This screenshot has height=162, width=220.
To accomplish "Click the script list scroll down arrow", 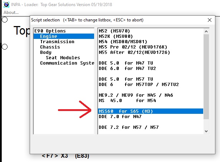I will (206, 131).
